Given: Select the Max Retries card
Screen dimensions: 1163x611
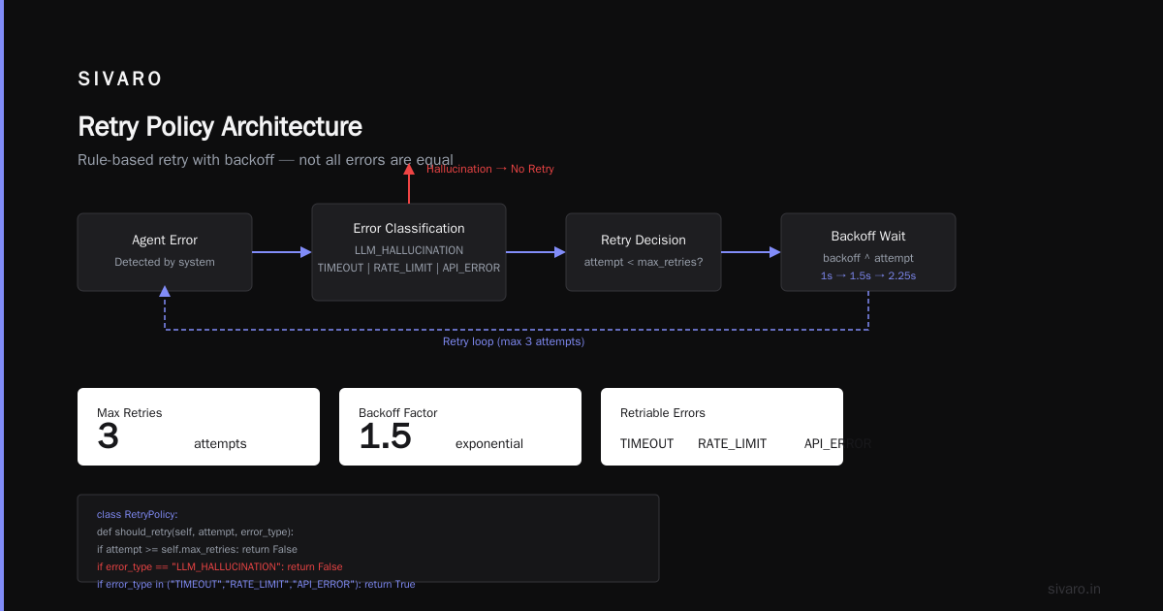Looking at the screenshot, I should point(199,427).
